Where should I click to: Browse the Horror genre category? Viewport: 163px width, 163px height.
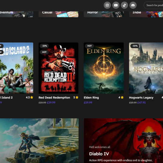click(104, 14)
